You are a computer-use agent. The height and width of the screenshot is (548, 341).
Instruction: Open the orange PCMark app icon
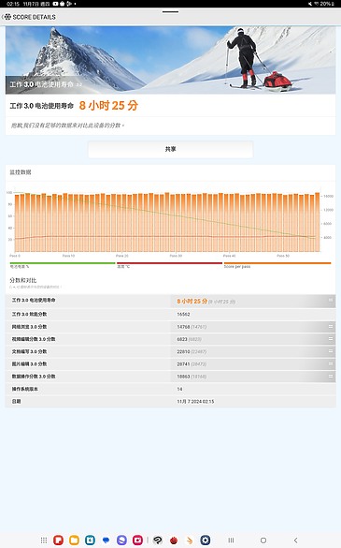point(190,540)
